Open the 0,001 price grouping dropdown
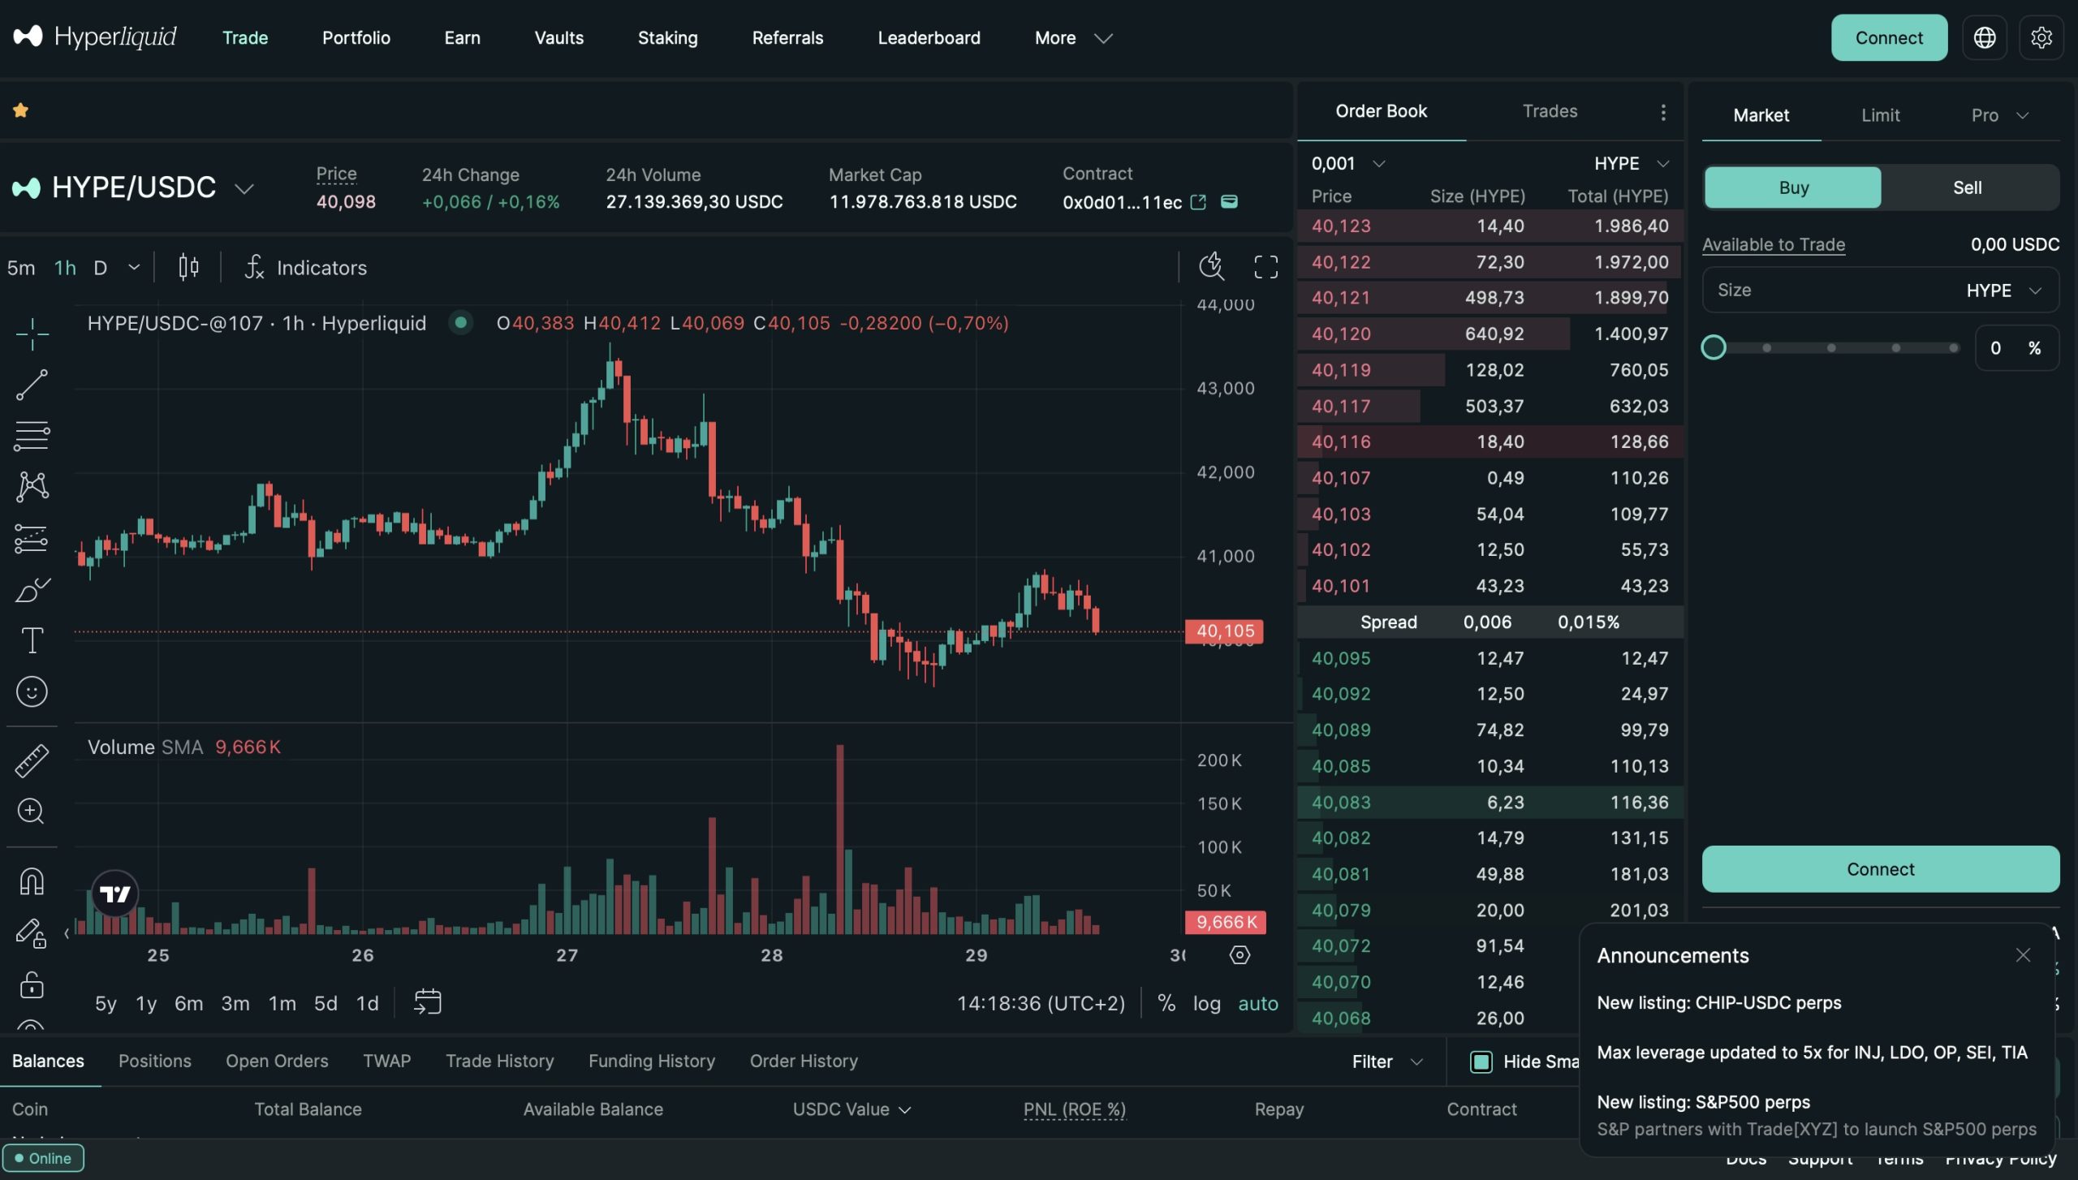Image resolution: width=2078 pixels, height=1180 pixels. (x=1348, y=163)
